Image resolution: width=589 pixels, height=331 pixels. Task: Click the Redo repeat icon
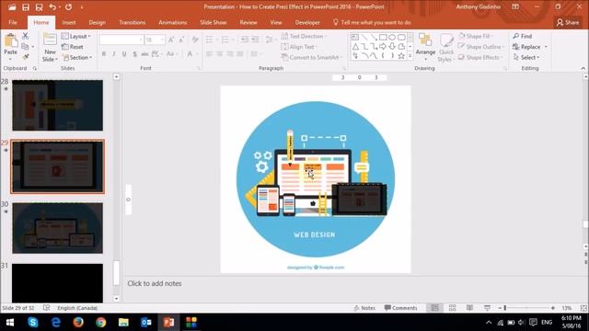[x=68, y=7]
